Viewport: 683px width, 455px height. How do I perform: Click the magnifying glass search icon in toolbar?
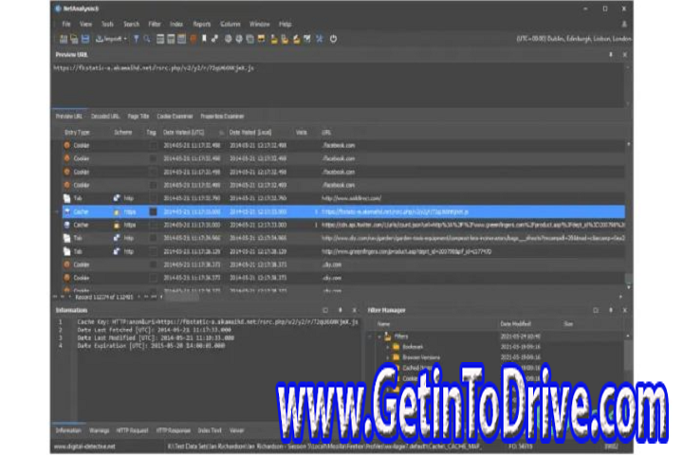[x=147, y=39]
